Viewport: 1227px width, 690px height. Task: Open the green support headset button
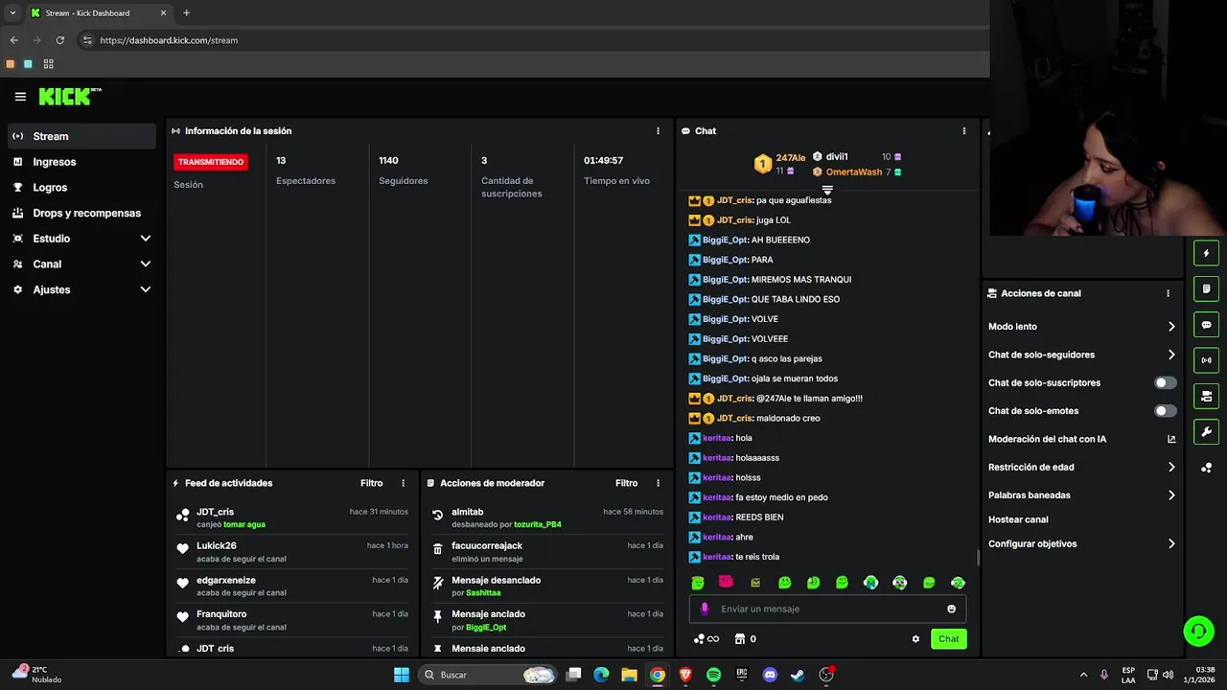pyautogui.click(x=1198, y=631)
